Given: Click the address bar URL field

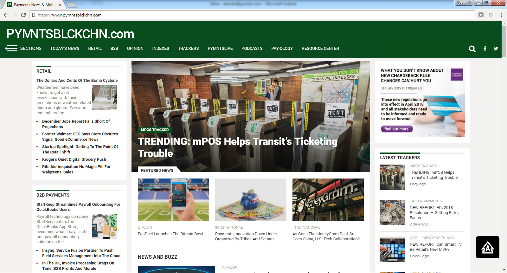Looking at the screenshot, I should [x=253, y=15].
